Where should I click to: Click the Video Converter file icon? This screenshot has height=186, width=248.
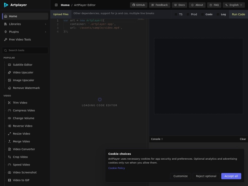(x=10, y=149)
